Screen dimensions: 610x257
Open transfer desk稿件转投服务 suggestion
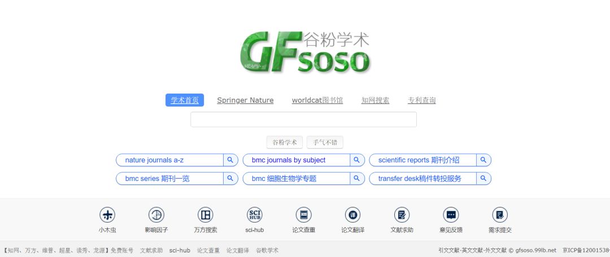point(420,179)
